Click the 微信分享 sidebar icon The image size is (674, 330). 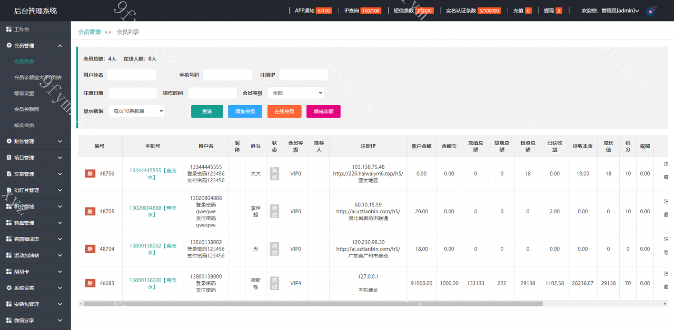(x=9, y=321)
